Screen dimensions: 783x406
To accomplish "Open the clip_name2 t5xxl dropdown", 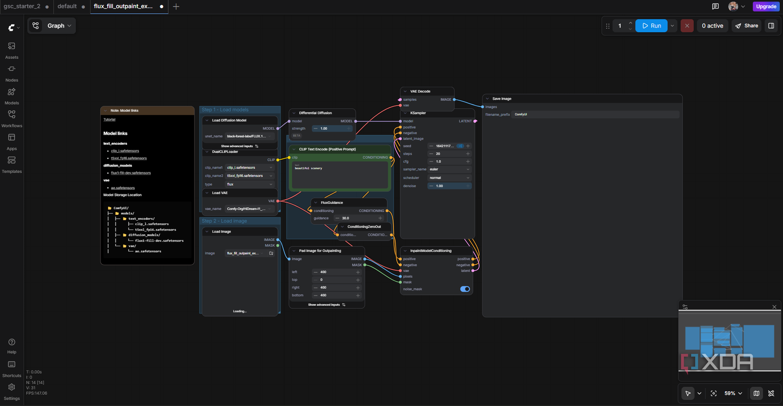I will pyautogui.click(x=250, y=175).
